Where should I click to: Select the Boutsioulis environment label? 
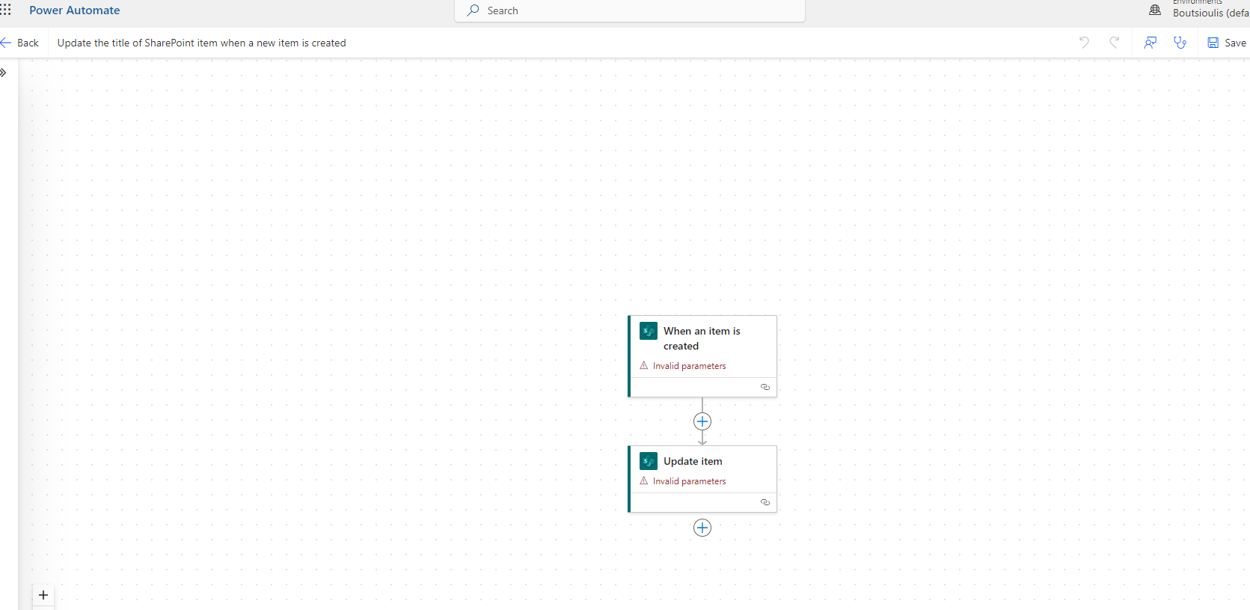pos(1210,13)
